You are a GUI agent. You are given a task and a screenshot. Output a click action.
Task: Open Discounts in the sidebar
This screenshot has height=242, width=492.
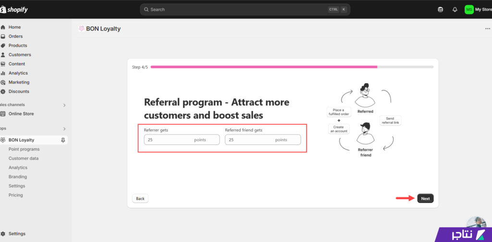[x=19, y=92]
